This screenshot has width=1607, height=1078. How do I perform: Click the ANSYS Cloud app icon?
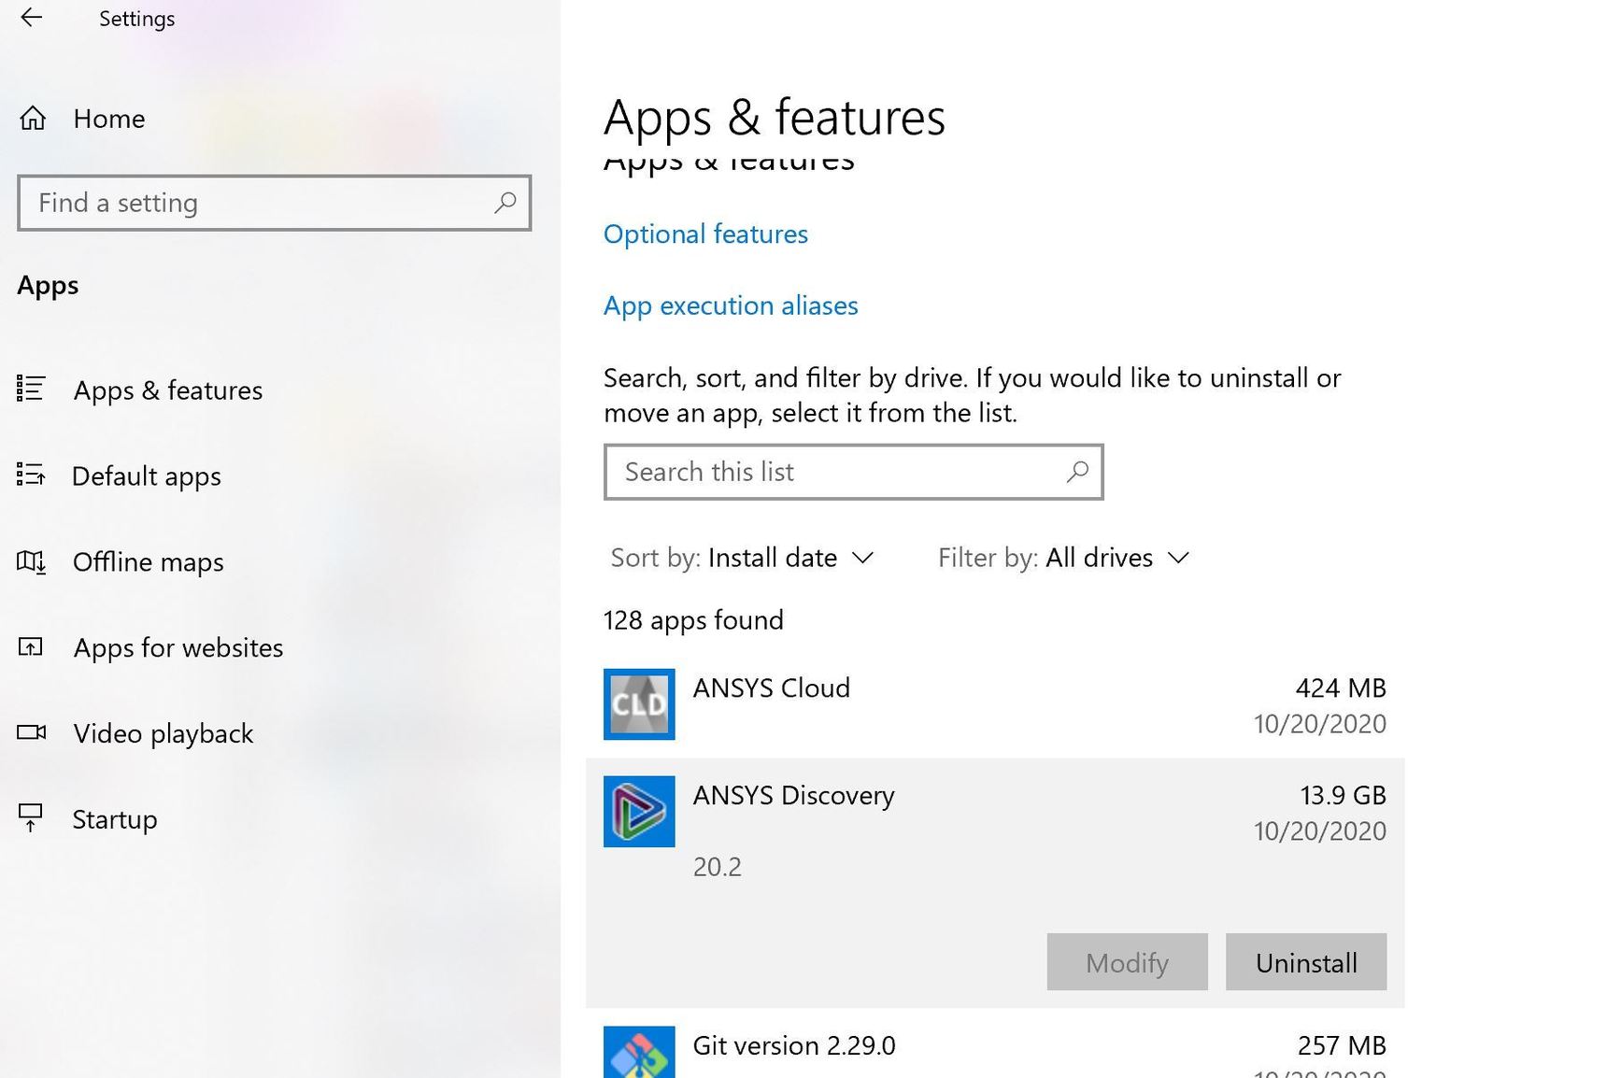(x=639, y=704)
